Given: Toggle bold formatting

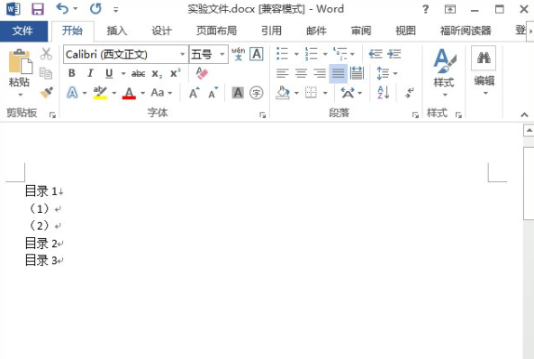Looking at the screenshot, I should (x=71, y=73).
